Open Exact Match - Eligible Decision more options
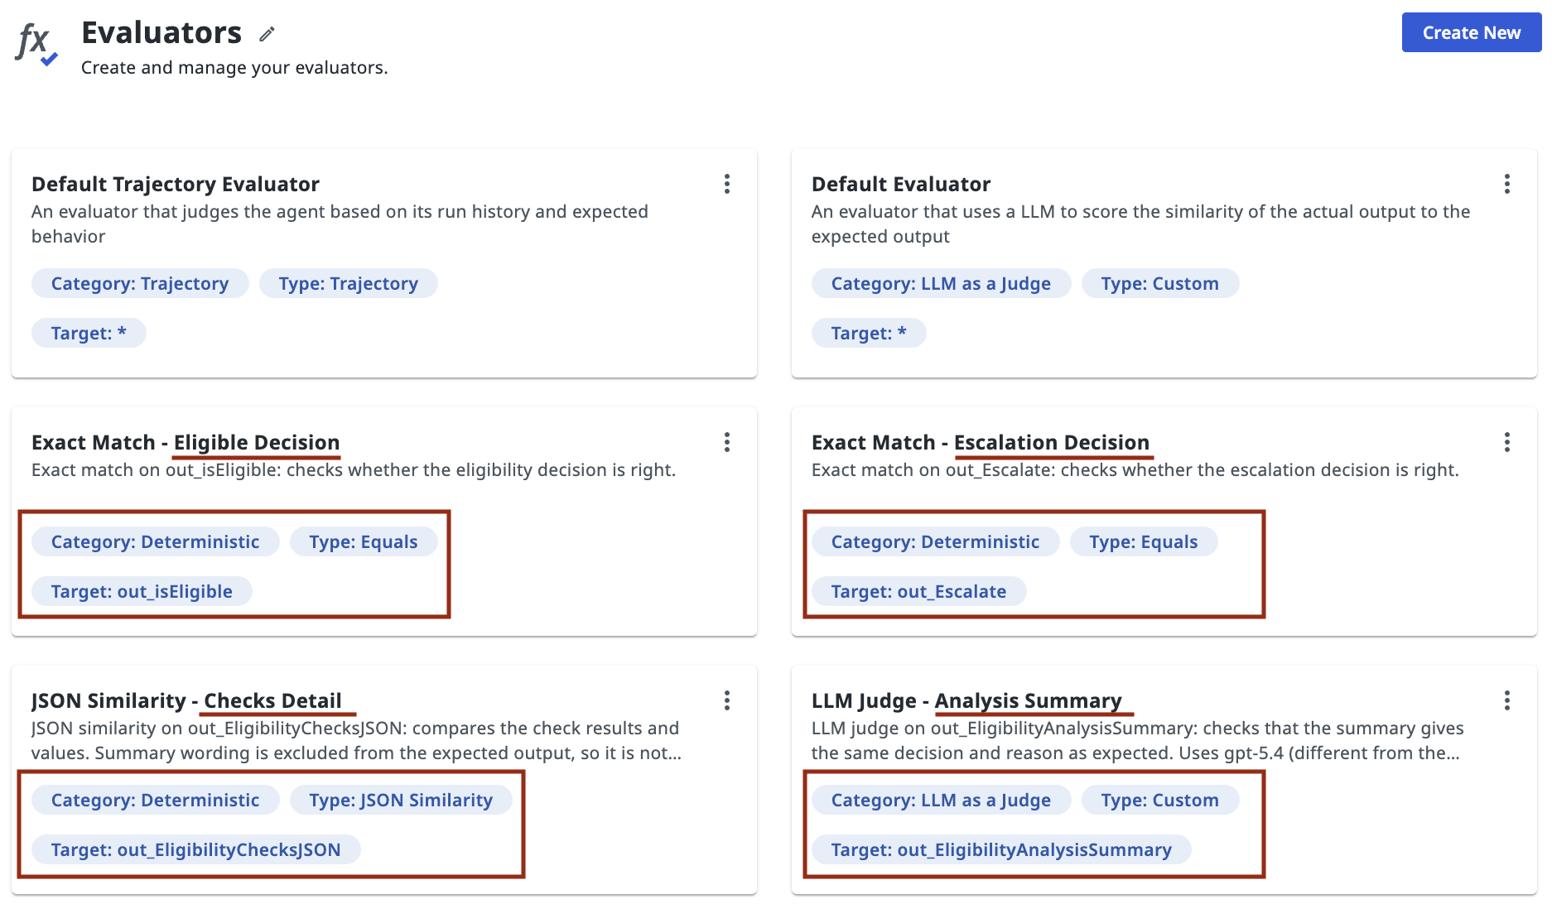This screenshot has width=1552, height=909. (x=727, y=442)
